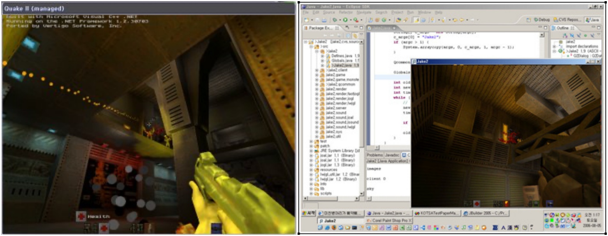Expand the Defines.java tree node

[322, 56]
